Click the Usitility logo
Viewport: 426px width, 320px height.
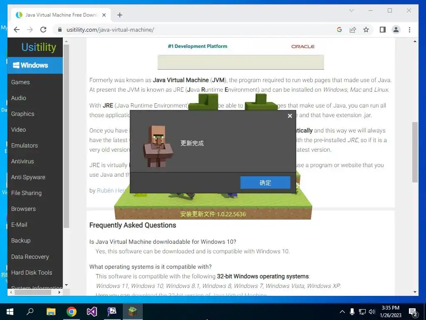click(39, 47)
